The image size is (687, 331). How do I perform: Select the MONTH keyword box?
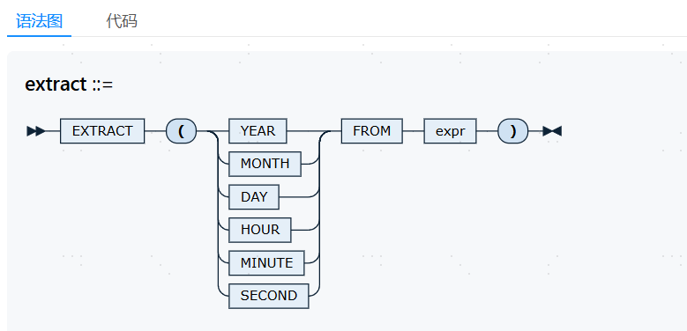tap(265, 164)
